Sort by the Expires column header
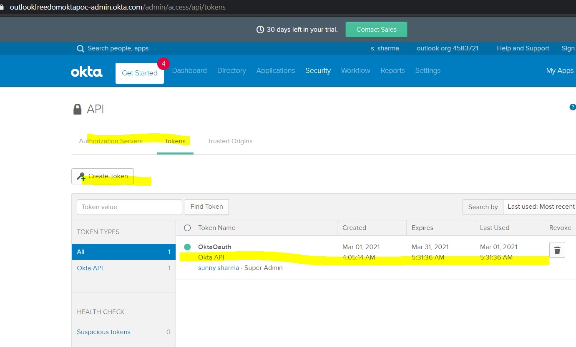The height and width of the screenshot is (347, 576). [x=423, y=228]
